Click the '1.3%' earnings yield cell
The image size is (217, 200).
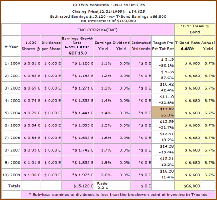coord(103,87)
